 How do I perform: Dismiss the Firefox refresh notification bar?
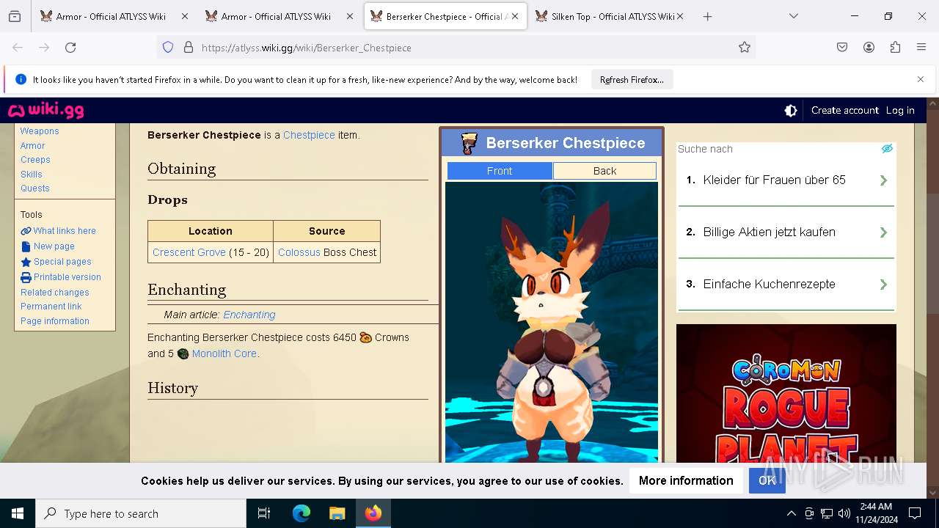(x=921, y=79)
